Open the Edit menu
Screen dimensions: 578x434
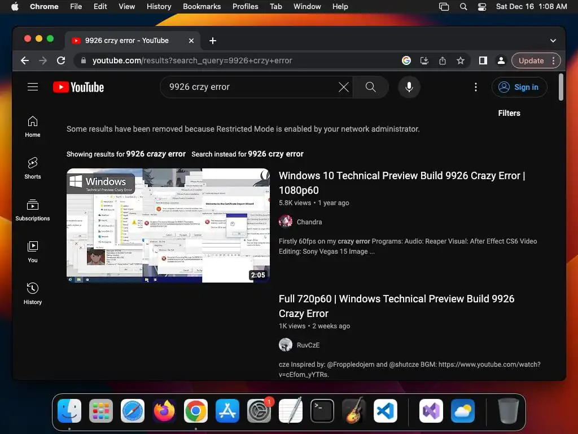tap(100, 6)
